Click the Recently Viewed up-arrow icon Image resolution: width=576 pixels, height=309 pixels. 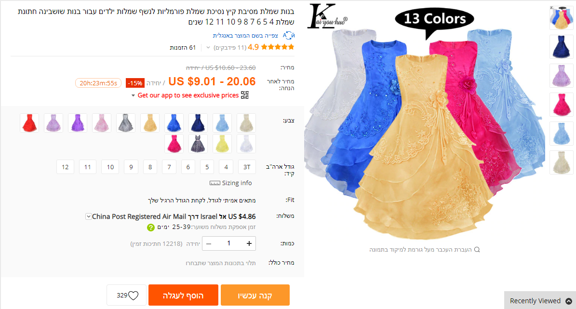[569, 301]
